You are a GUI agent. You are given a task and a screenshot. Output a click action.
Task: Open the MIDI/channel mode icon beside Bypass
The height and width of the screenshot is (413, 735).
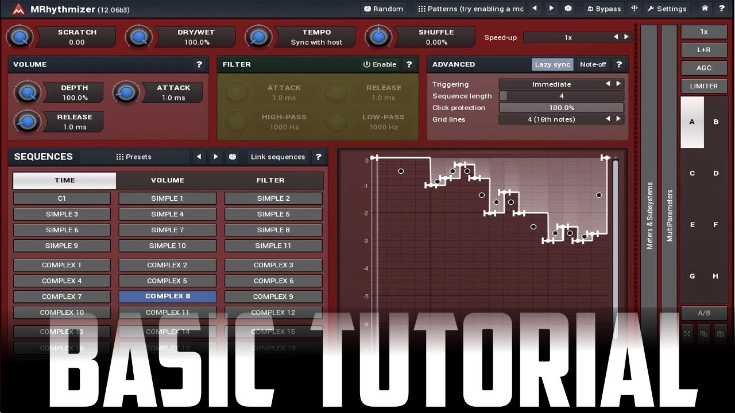coord(634,9)
